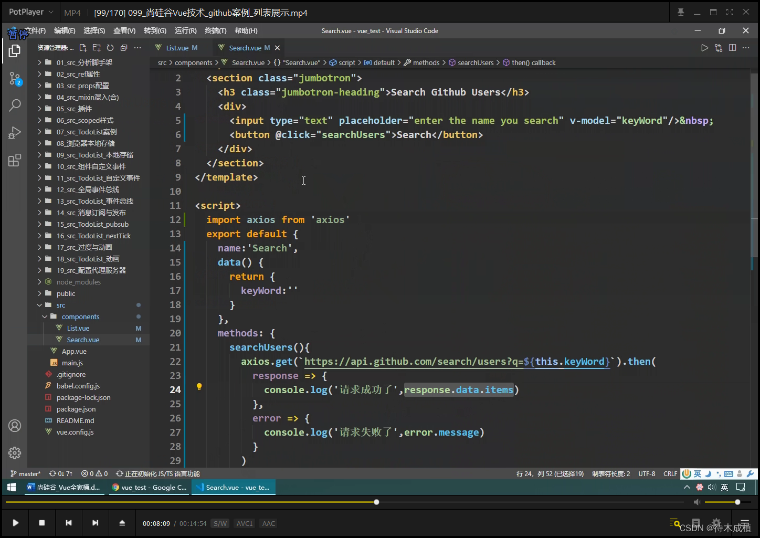Jump to previous video in PotPlayer
The height and width of the screenshot is (538, 760).
click(68, 523)
